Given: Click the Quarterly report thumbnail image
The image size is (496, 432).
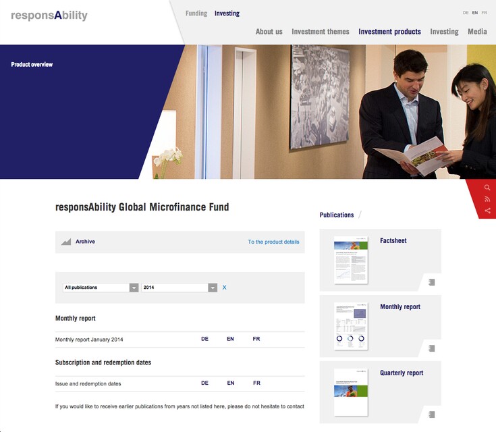Looking at the screenshot, I should tap(351, 392).
